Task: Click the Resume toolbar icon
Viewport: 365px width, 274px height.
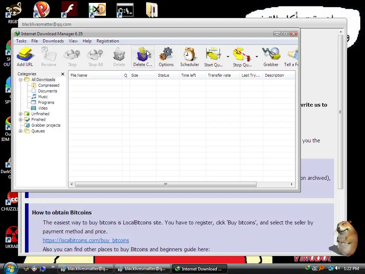Action: [48, 57]
